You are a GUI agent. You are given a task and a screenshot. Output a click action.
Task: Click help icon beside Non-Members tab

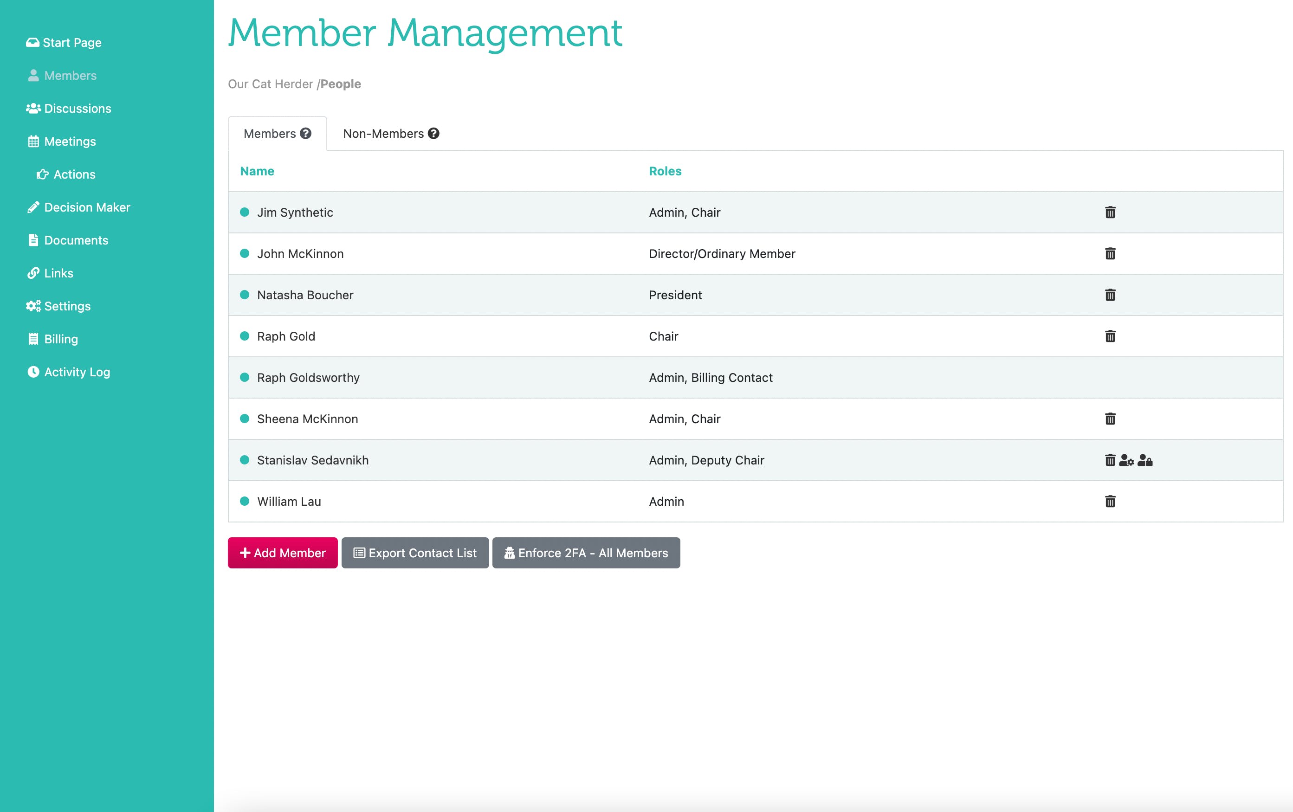433,134
